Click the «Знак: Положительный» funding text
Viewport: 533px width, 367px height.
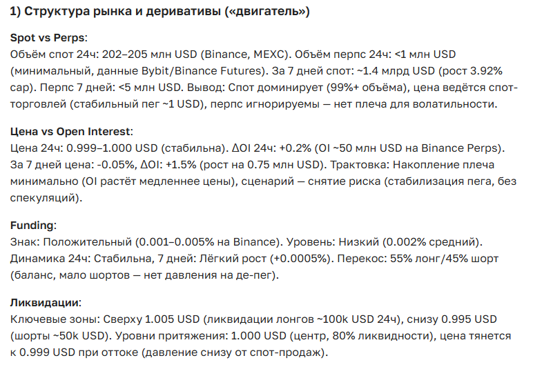point(71,242)
